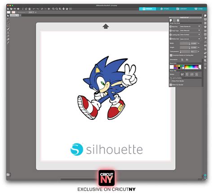Screen dimensions: 213x193
Task: Select the Knife tool
Action: 8,43
